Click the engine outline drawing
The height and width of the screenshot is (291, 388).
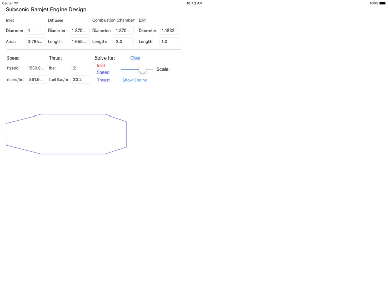pos(66,134)
